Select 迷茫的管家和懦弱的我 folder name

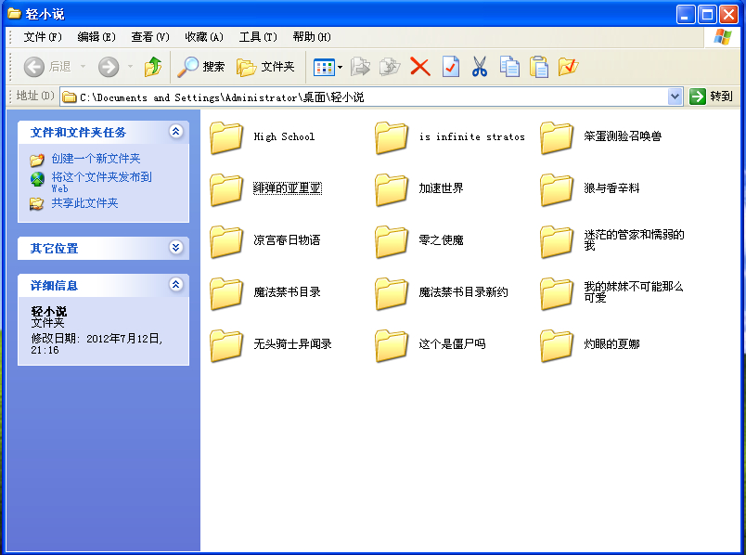pyautogui.click(x=635, y=240)
